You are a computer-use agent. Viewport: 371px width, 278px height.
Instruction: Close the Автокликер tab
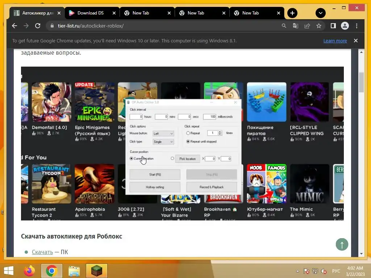[59, 13]
